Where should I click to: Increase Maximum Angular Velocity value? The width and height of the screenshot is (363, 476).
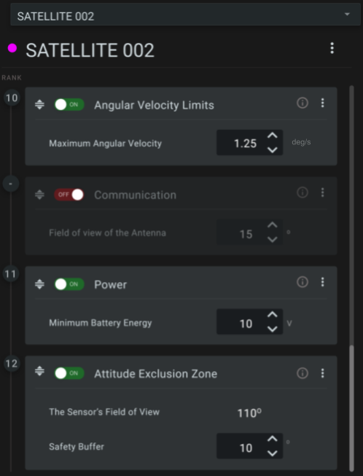(x=273, y=136)
